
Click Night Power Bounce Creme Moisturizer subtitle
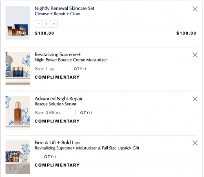(x=71, y=60)
